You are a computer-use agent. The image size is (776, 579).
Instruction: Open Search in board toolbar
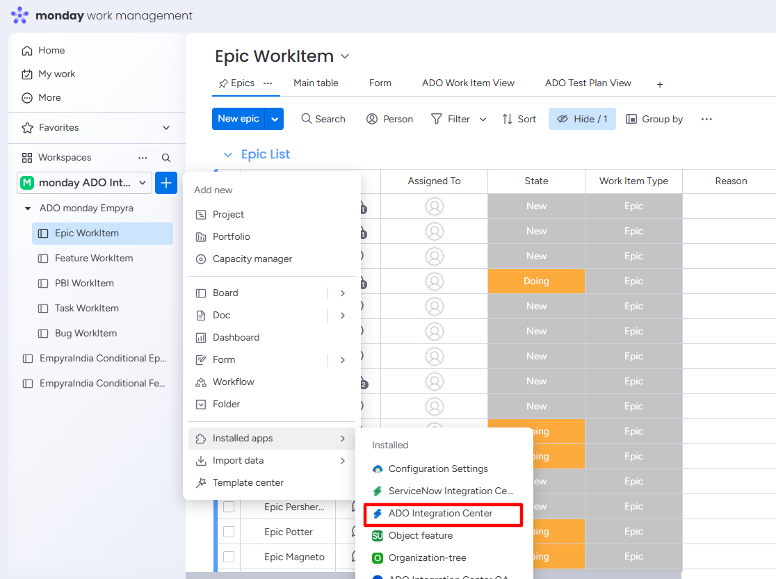pos(323,120)
